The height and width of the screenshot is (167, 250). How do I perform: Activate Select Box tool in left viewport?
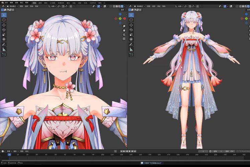pyautogui.click(x=4, y=15)
